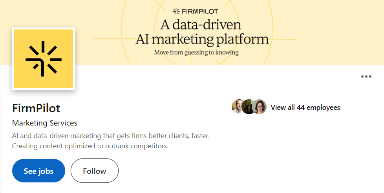This screenshot has height=193, width=384.
Task: Click the "AI and data-driven marketing" description line
Action: 111,136
